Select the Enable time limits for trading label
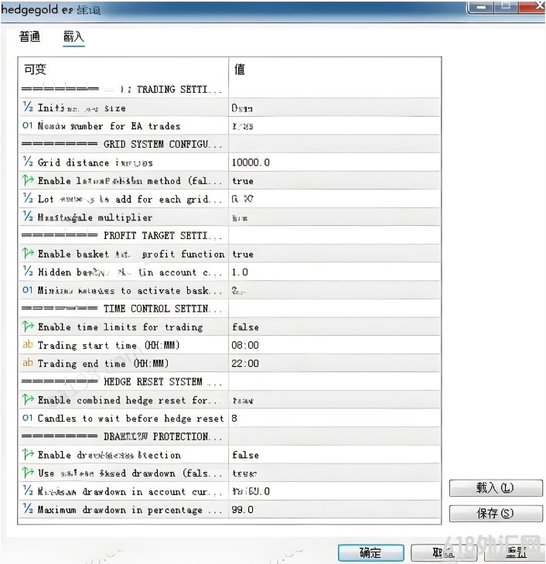 (x=121, y=327)
